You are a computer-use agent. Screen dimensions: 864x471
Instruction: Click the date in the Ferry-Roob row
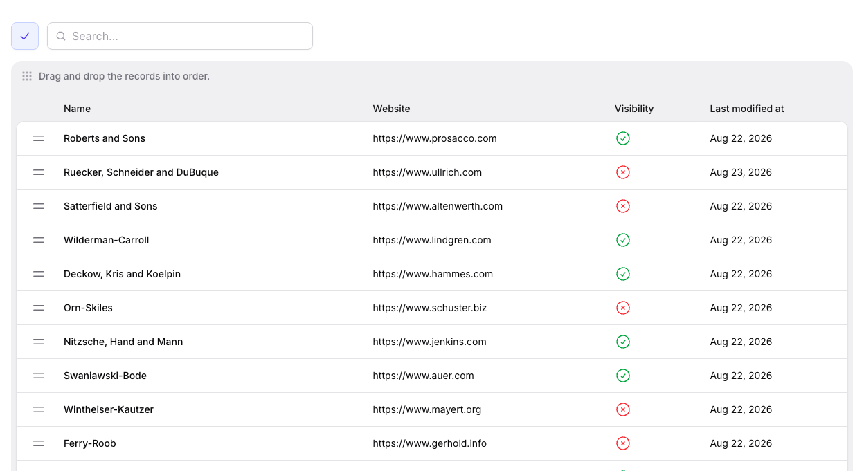click(741, 443)
